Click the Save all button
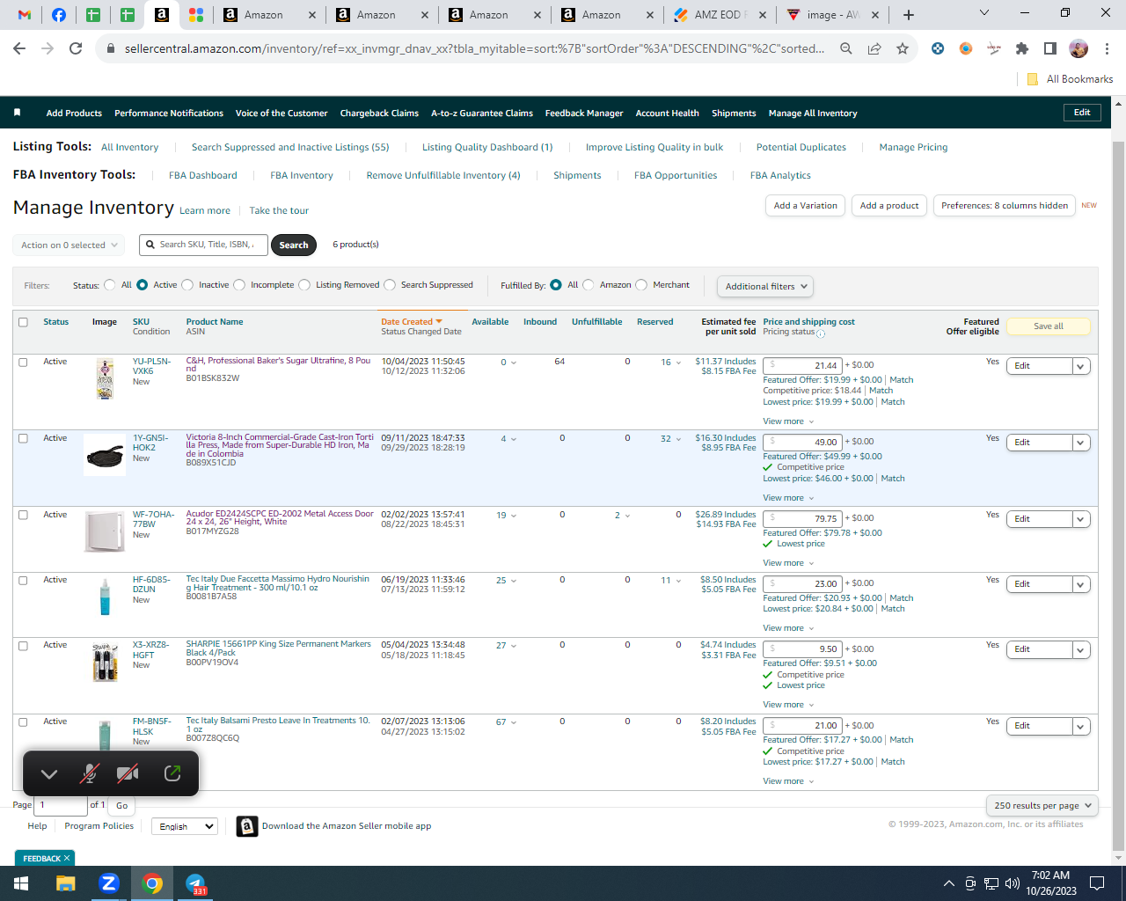 pyautogui.click(x=1049, y=326)
